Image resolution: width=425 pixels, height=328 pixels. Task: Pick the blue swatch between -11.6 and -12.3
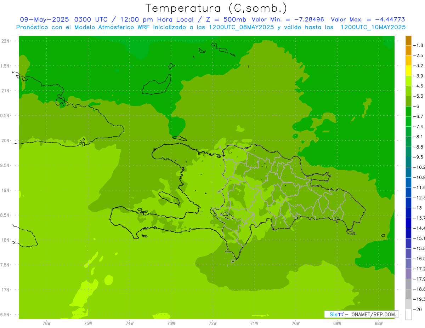click(408, 192)
